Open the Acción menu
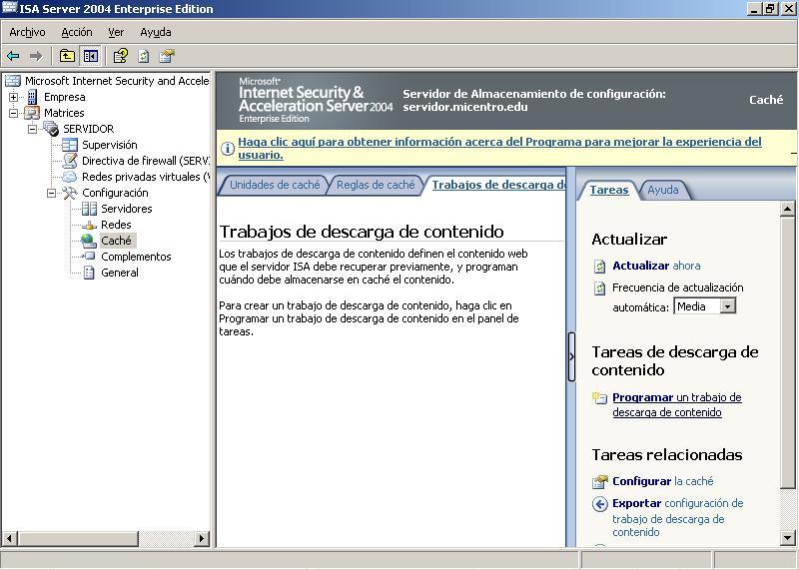 76,32
